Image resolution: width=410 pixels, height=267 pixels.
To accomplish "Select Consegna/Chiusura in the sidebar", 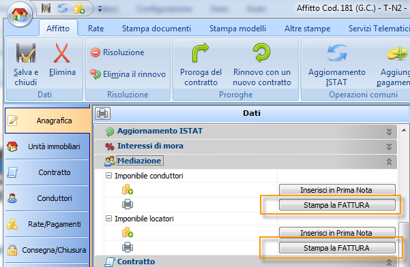I will click(47, 250).
